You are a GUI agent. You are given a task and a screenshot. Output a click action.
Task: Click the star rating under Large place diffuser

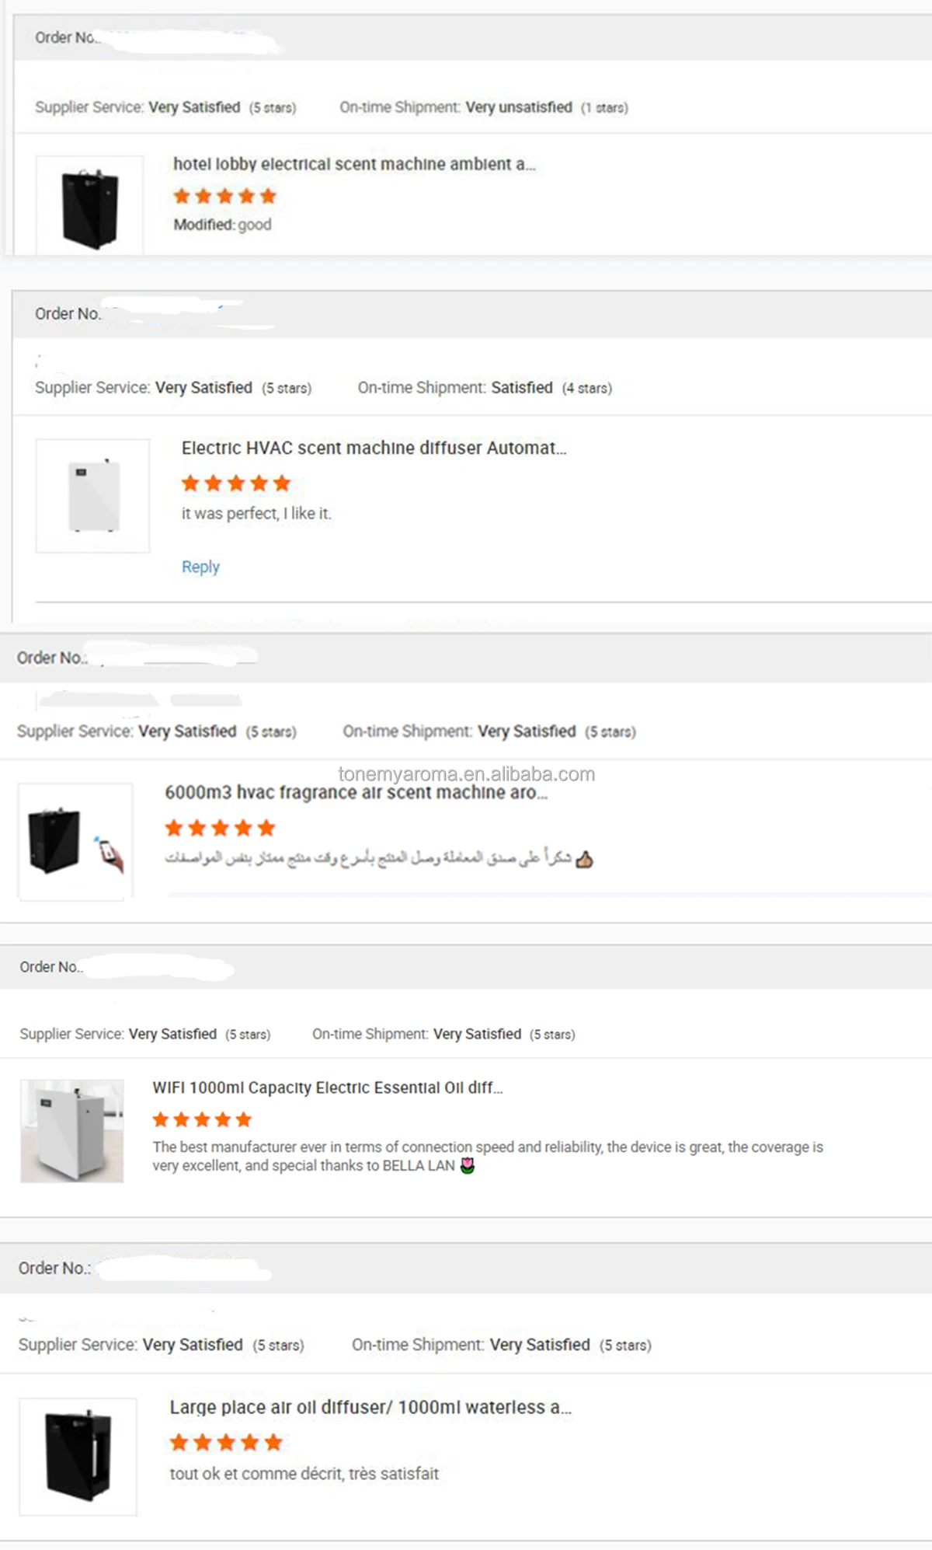click(x=225, y=1443)
